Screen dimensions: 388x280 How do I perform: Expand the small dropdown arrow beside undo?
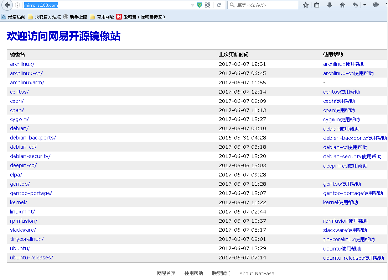pos(364,5)
